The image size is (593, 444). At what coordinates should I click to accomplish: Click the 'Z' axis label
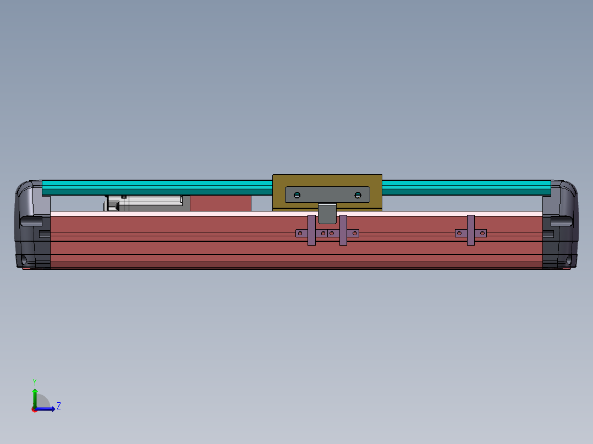click(x=59, y=406)
